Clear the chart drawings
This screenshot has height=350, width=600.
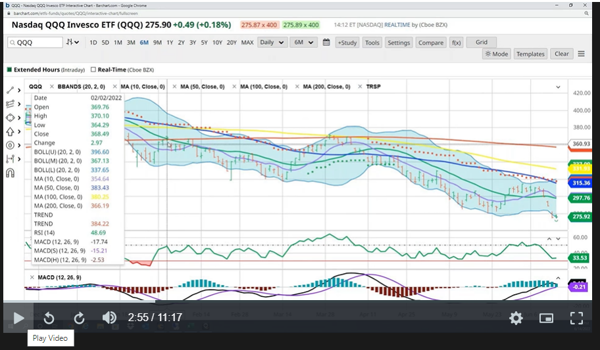(561, 54)
